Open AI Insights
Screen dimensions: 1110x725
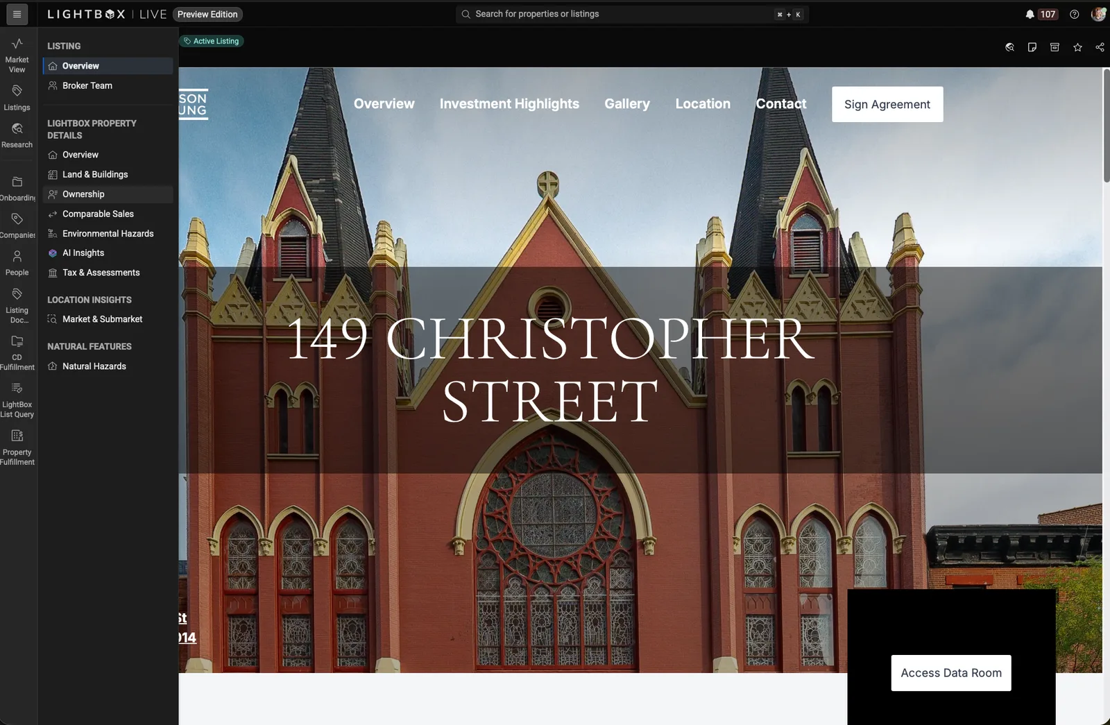point(108,253)
